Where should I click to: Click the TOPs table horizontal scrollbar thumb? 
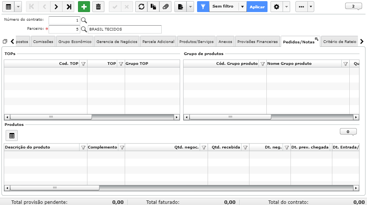pyautogui.click(x=51, y=117)
